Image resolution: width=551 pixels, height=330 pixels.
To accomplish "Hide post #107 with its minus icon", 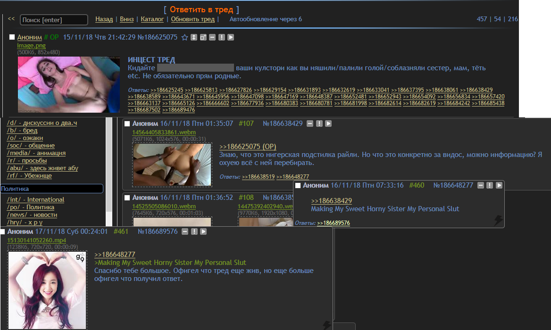I will 310,124.
